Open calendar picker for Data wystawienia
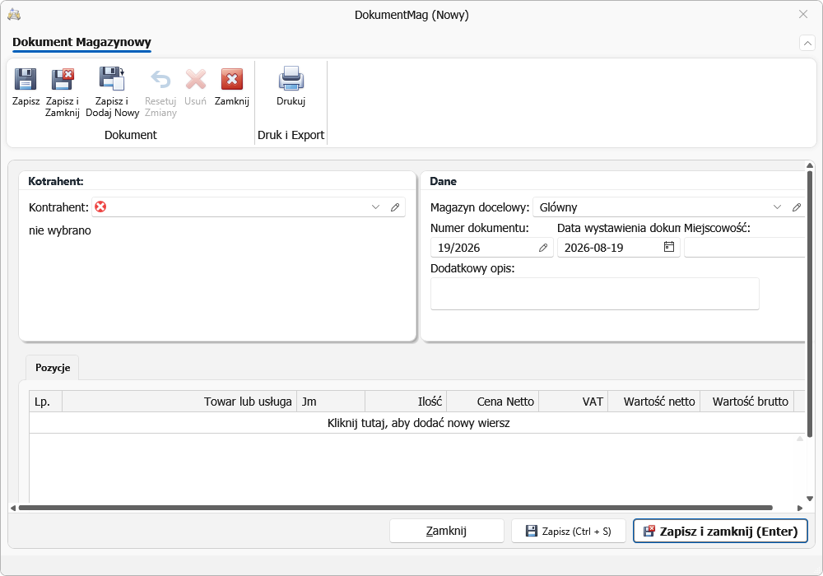823x576 pixels. 668,247
